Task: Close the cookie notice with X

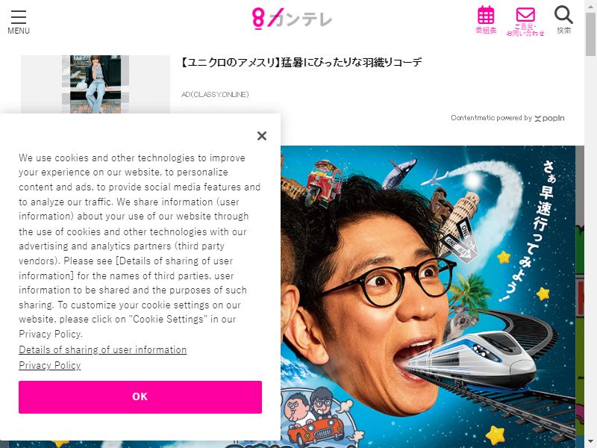Action: pyautogui.click(x=262, y=136)
